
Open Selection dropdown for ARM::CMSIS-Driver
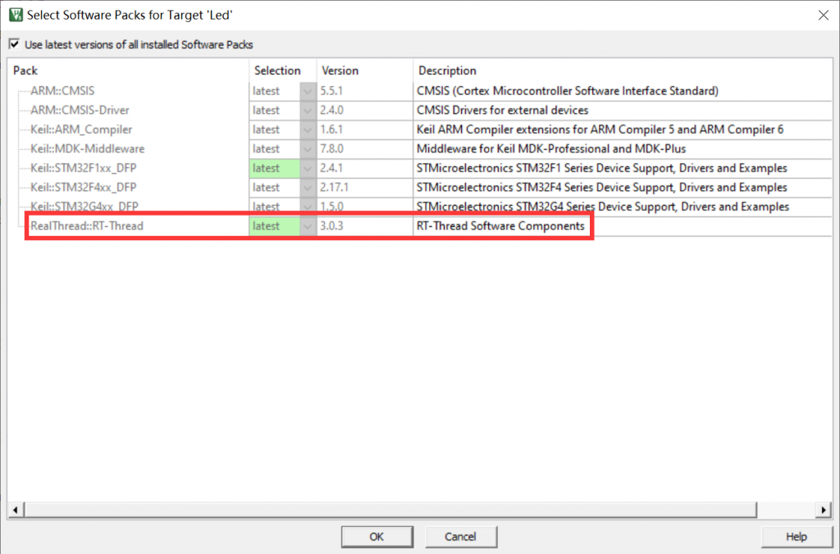pos(308,111)
